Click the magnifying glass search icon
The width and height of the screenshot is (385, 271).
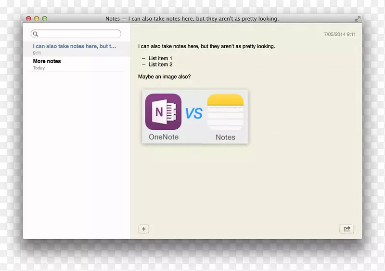(36, 34)
